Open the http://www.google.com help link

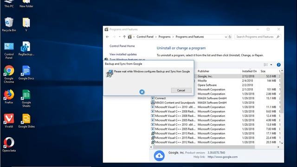tap(223, 157)
